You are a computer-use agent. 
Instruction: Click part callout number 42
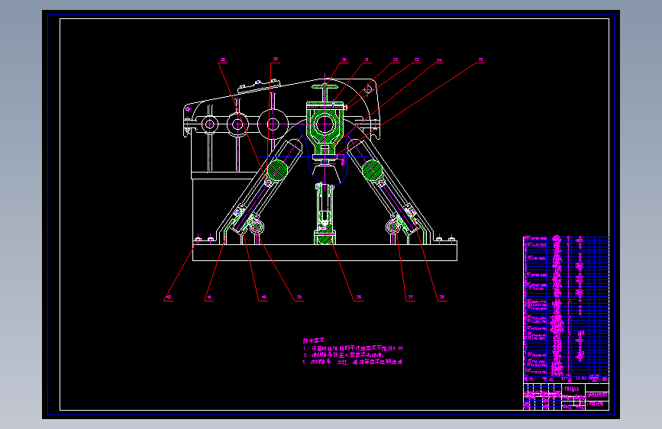click(169, 297)
